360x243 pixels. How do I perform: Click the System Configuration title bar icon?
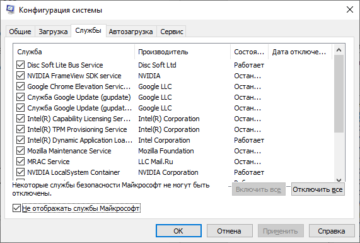coord(10,10)
